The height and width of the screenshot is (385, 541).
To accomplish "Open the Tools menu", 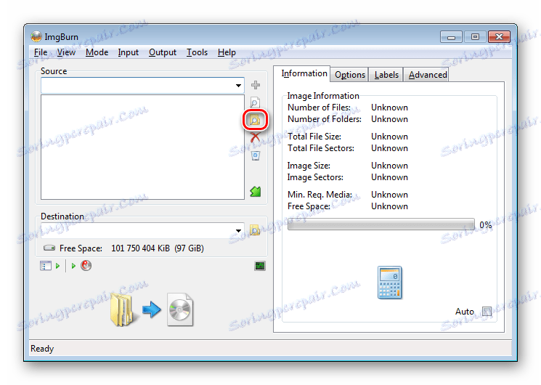I will pyautogui.click(x=197, y=52).
